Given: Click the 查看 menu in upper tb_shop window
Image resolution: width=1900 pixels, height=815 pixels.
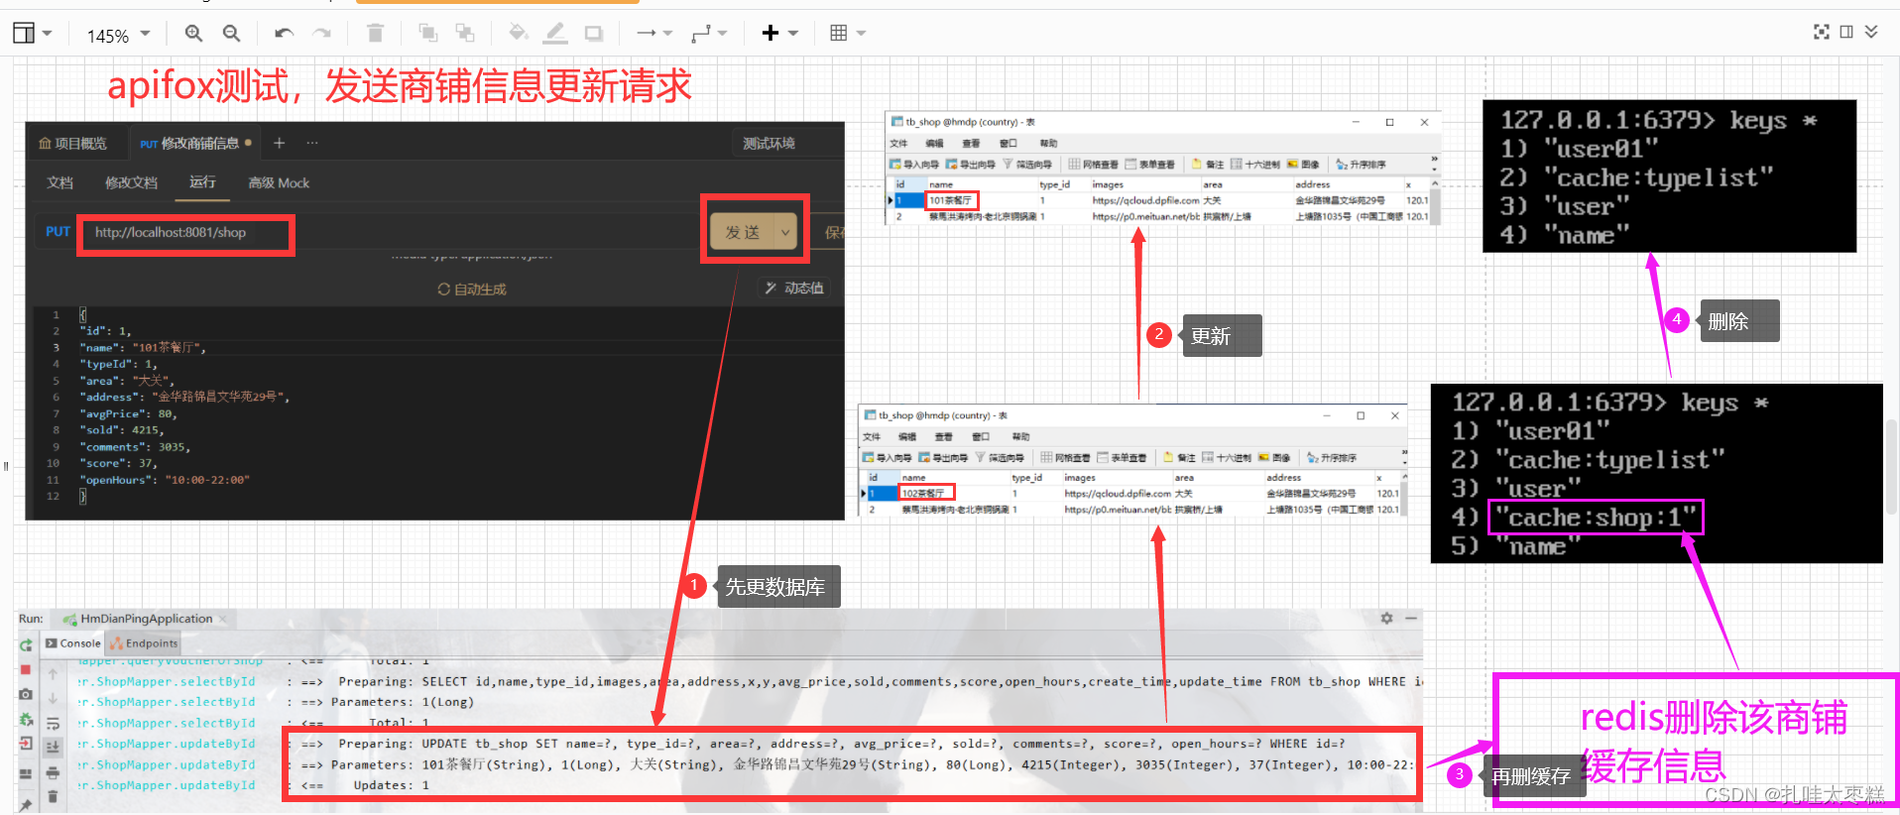Looking at the screenshot, I should [971, 144].
